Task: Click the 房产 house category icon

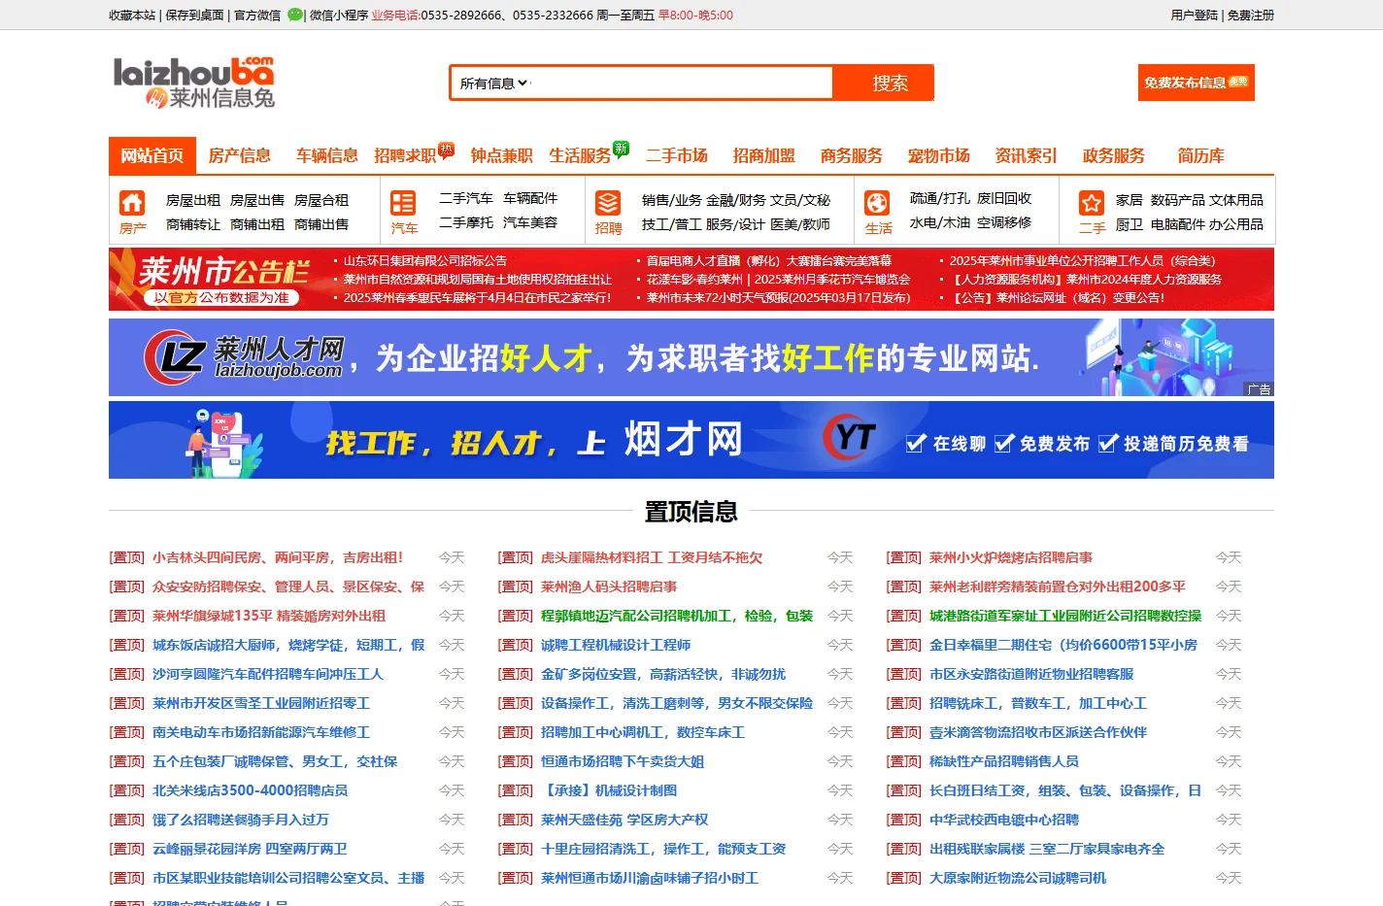Action: (x=132, y=202)
